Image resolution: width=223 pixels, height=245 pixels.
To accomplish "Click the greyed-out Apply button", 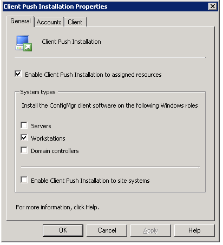I will click(150, 230).
